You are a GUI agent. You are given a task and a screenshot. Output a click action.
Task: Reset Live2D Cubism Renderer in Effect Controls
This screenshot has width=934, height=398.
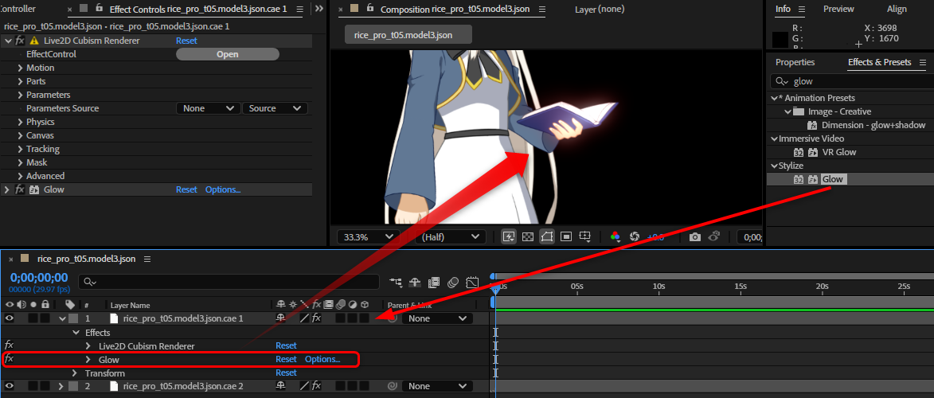click(186, 41)
